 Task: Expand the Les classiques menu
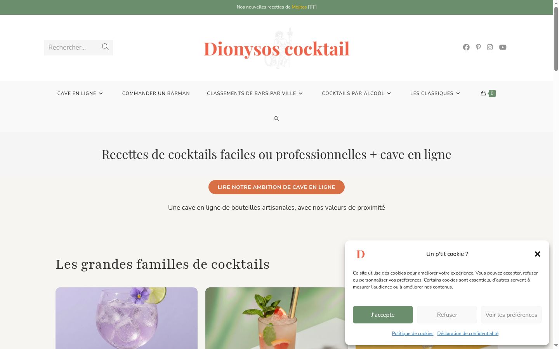(435, 93)
